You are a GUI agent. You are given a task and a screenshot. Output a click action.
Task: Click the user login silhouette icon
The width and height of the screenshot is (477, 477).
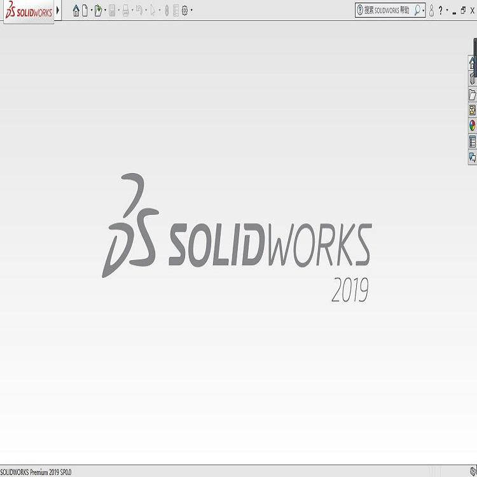[431, 10]
